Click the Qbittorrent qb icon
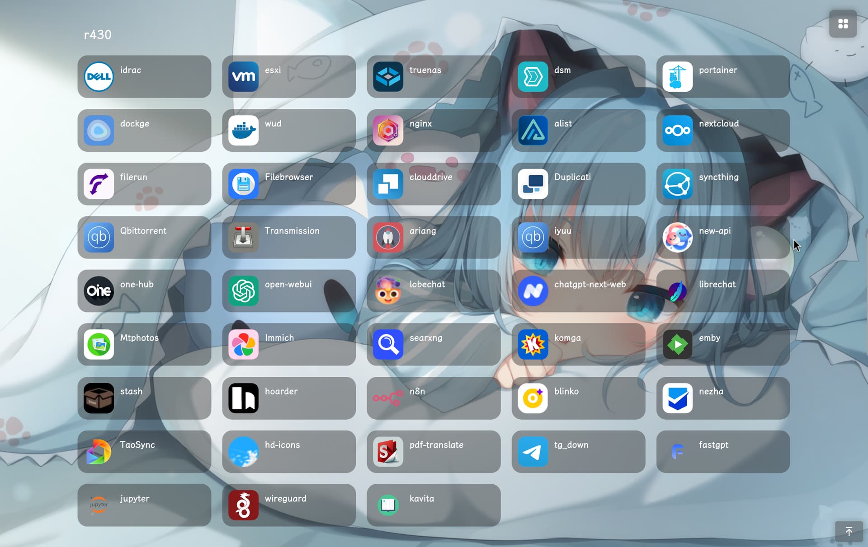 pos(99,238)
